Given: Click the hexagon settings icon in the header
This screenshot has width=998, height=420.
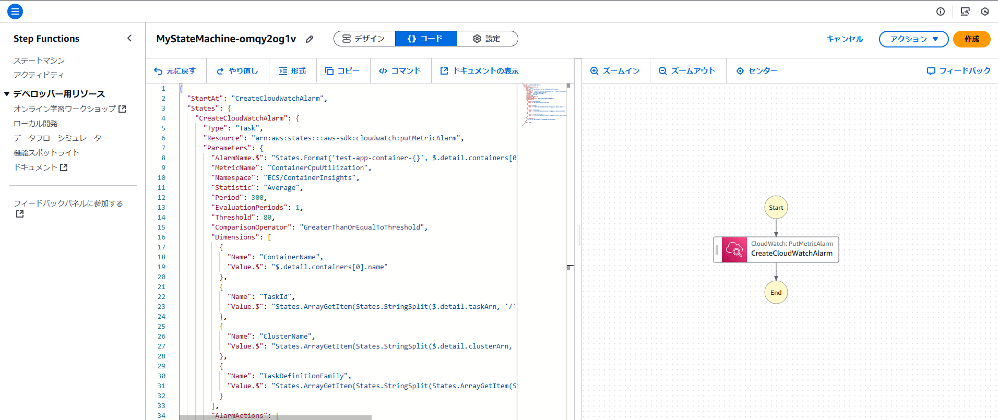Looking at the screenshot, I should (x=985, y=11).
